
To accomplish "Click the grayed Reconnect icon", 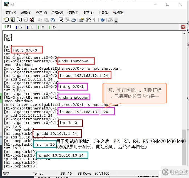I will coord(26,20).
